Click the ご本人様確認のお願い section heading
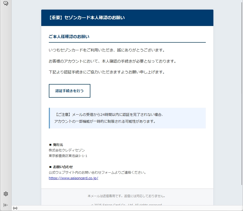Screen dimensions: 243x211 point(69,37)
